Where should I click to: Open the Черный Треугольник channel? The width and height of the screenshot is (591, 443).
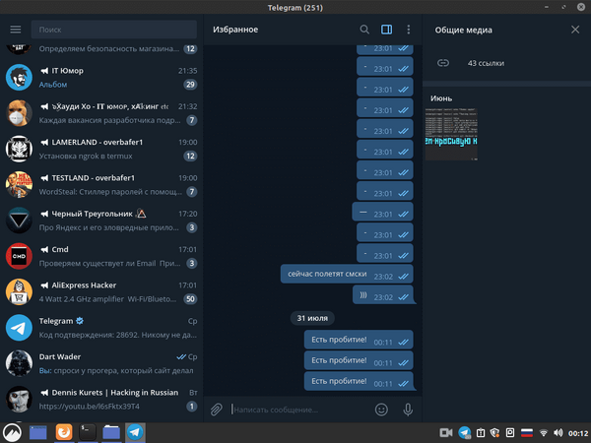pyautogui.click(x=101, y=221)
